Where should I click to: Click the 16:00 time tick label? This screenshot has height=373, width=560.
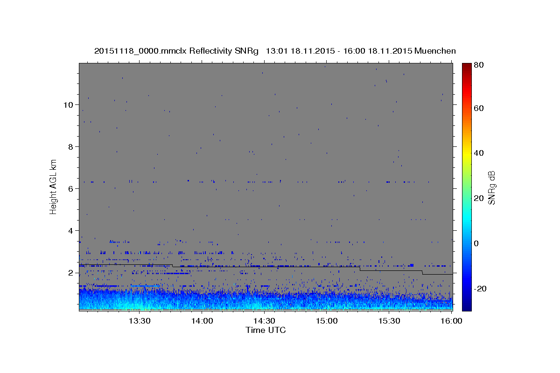click(x=451, y=321)
